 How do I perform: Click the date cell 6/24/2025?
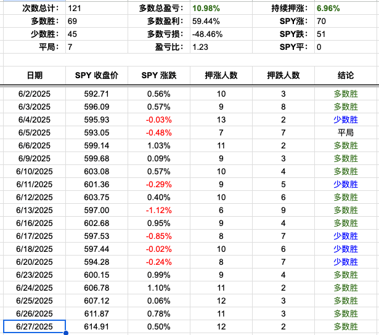[35, 288]
